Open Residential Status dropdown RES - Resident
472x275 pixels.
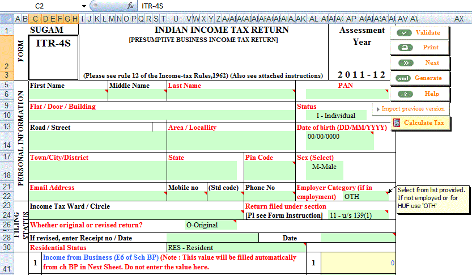point(236,247)
